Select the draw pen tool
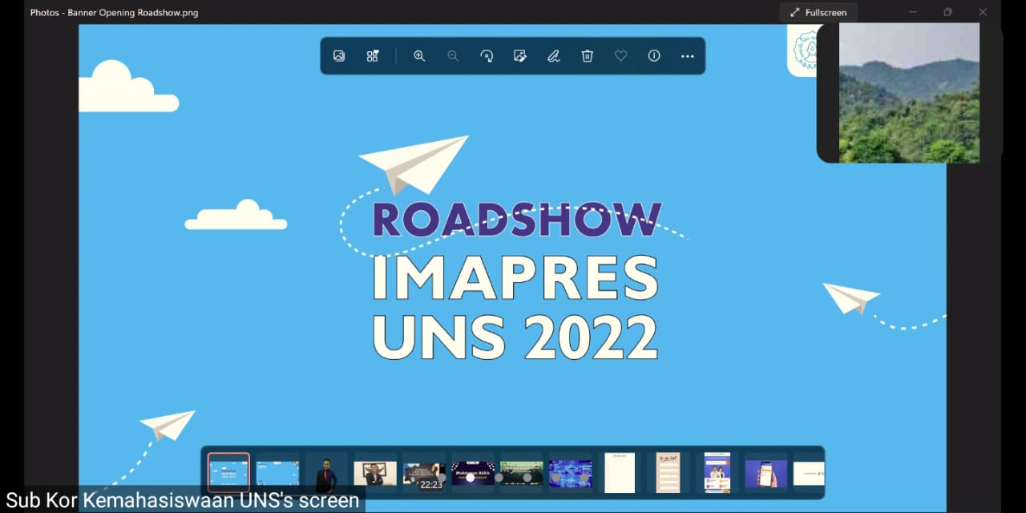Viewport: 1026px width, 513px height. [x=553, y=56]
